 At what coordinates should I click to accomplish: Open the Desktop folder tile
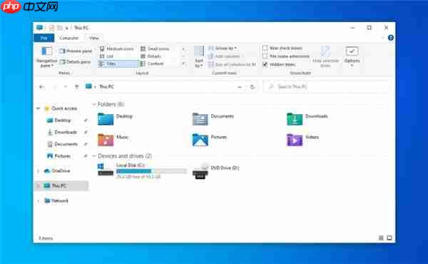pyautogui.click(x=115, y=118)
